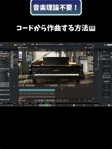112x149 pixels.
Task: Add a new track with the plus icon
Action: point(91,85)
